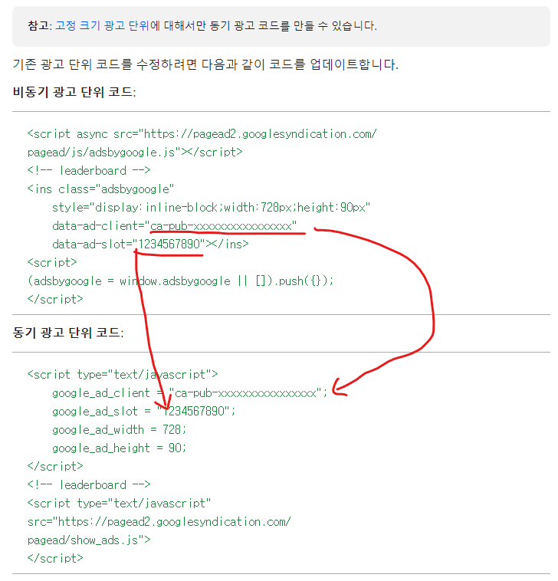
Task: Click the data-ad-slot="1234567890" line
Action: click(x=150, y=245)
